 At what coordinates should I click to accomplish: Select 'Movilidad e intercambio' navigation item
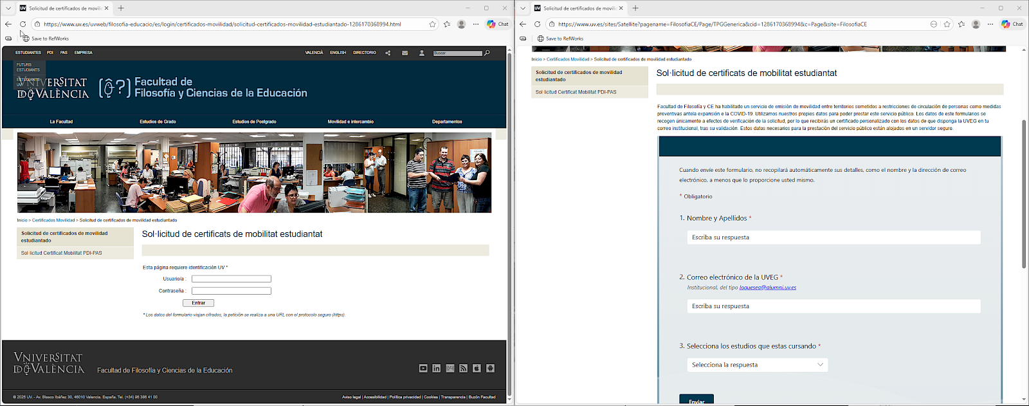(351, 122)
